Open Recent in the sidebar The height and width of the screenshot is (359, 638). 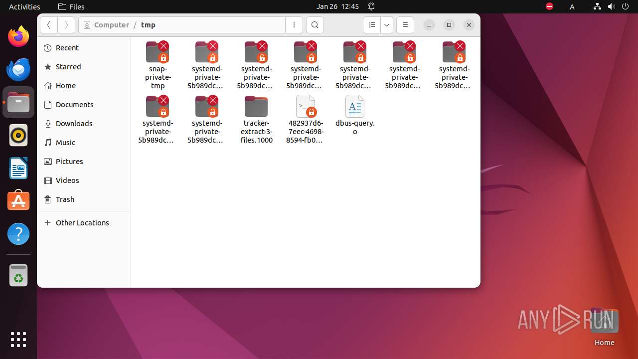pyautogui.click(x=84, y=48)
